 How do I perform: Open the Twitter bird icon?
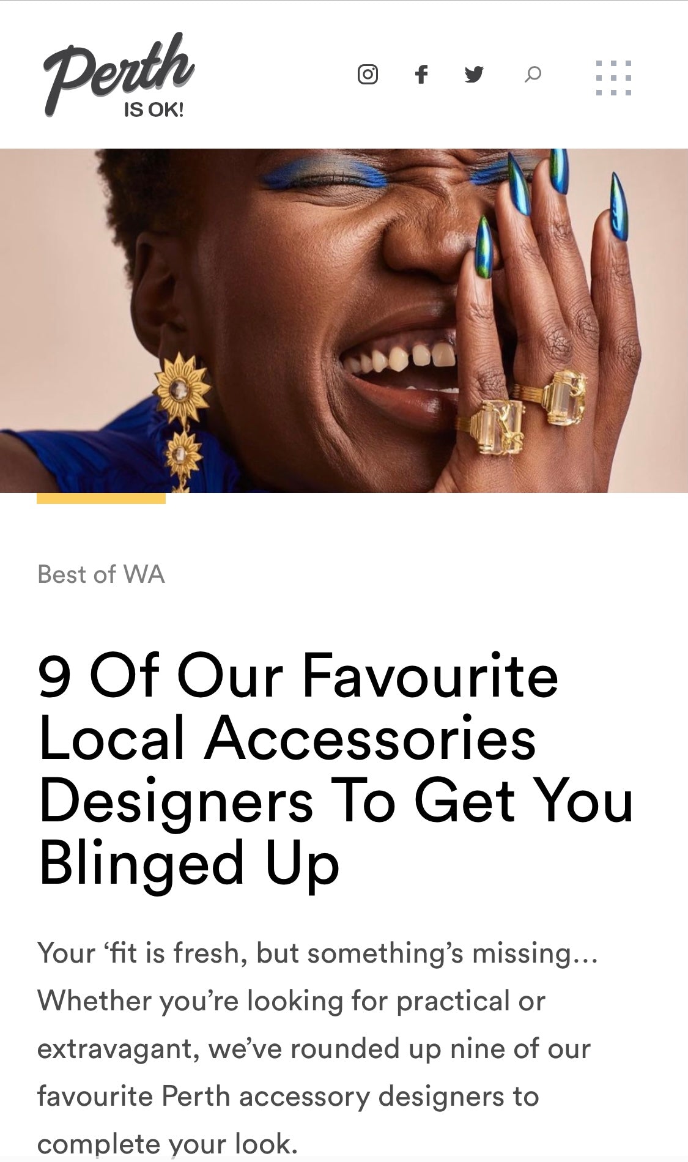(x=474, y=75)
